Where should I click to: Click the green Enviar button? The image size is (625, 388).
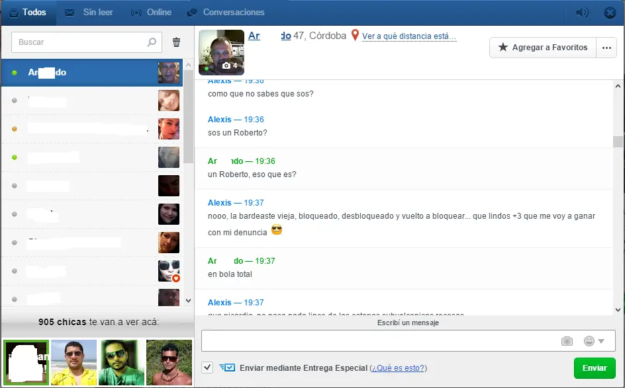pyautogui.click(x=595, y=368)
